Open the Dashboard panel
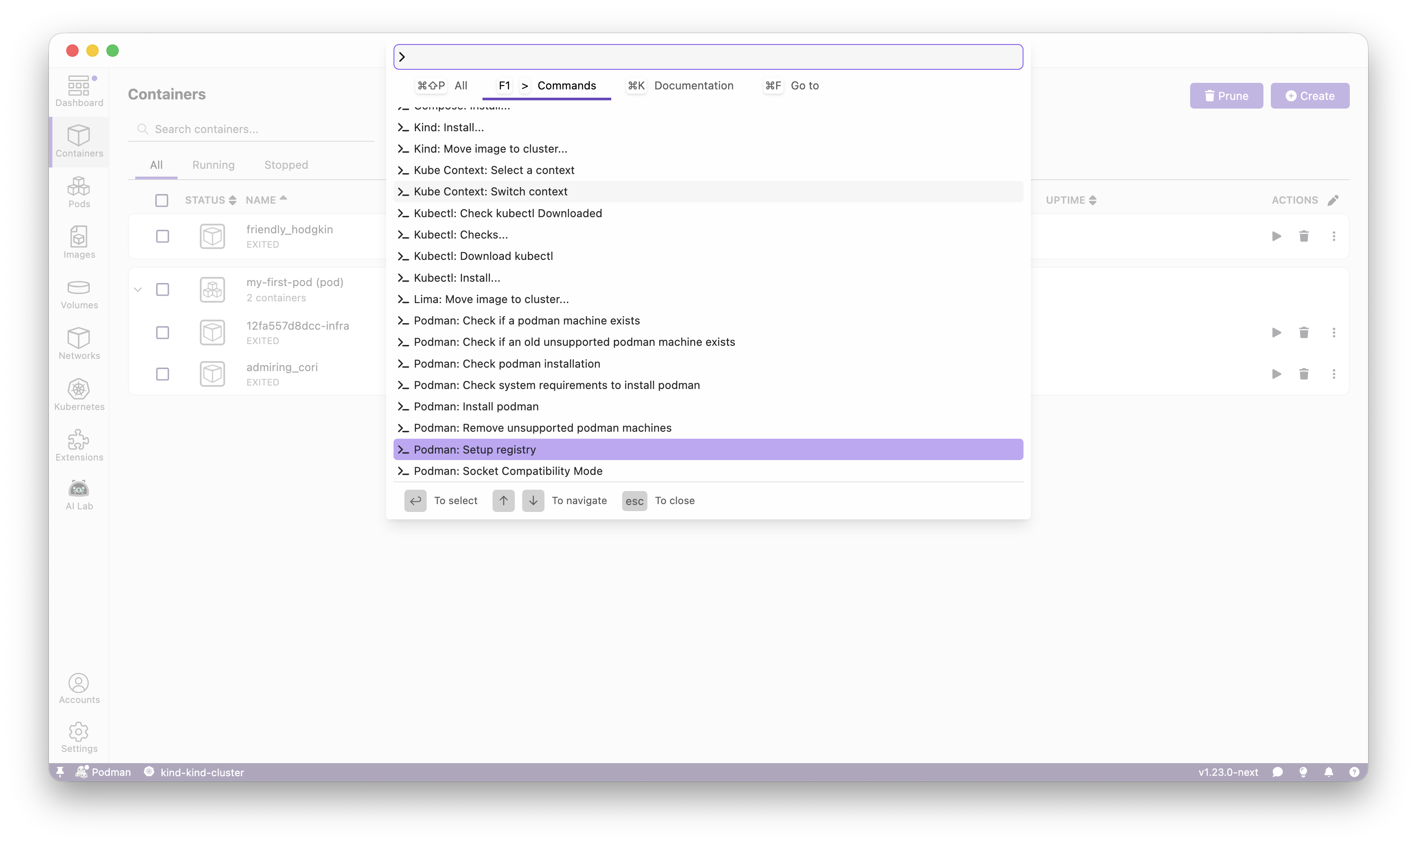Viewport: 1417px width, 846px height. [x=79, y=90]
